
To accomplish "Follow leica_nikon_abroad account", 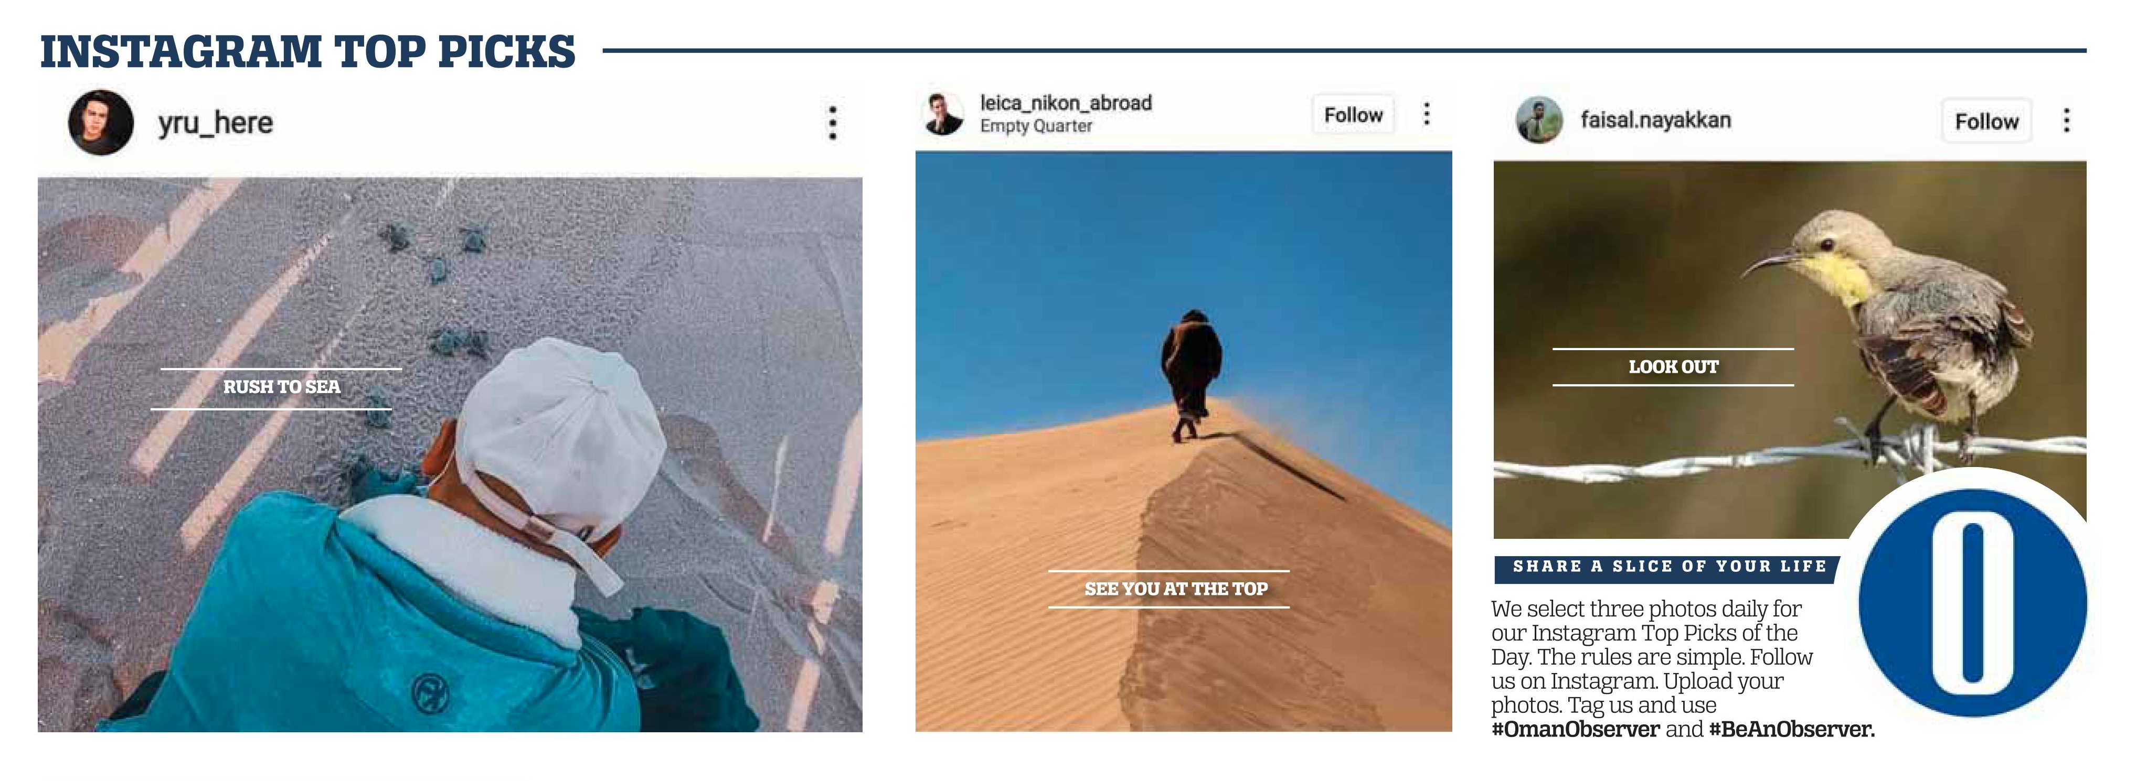I will (1354, 115).
